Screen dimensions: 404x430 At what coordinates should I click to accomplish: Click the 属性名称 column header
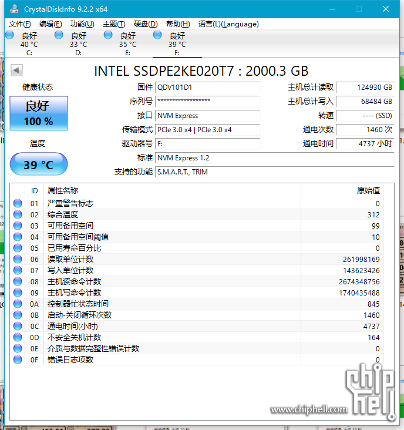[x=172, y=190]
